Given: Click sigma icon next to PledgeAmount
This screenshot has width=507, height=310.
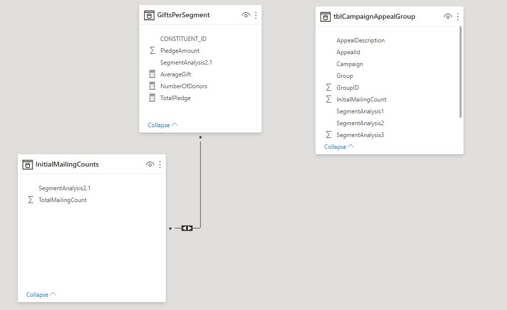Looking at the screenshot, I should pos(152,50).
